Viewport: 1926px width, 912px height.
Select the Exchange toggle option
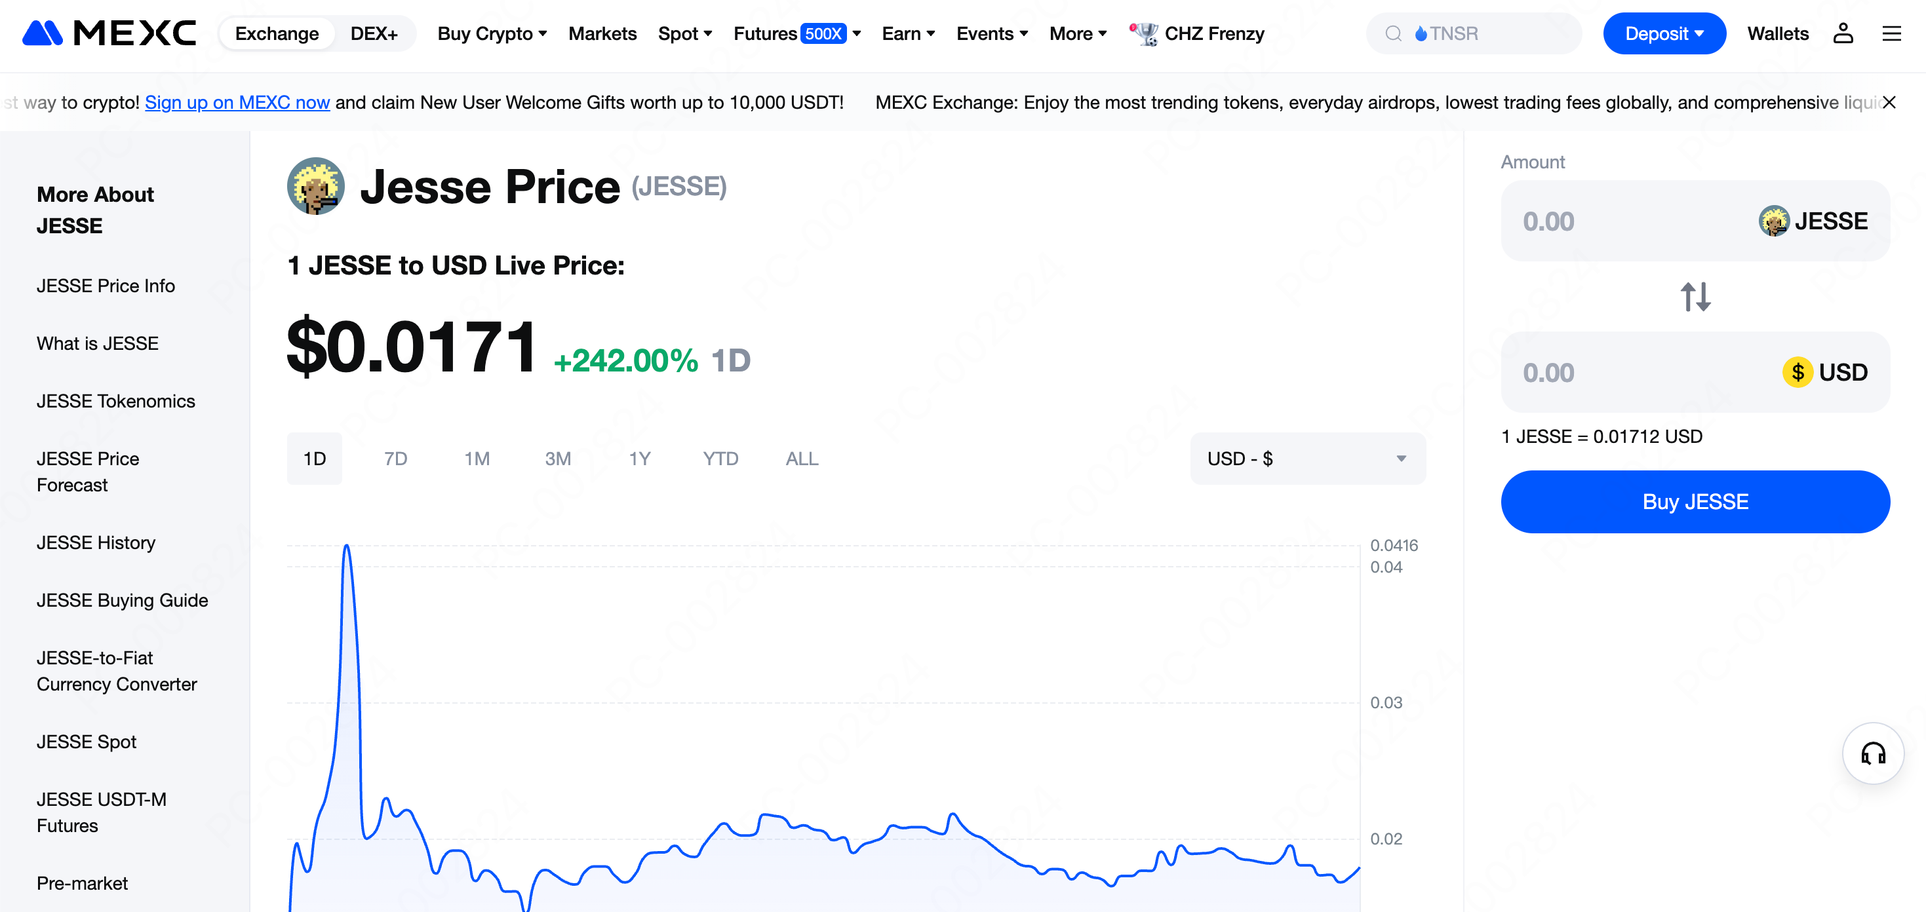point(277,33)
